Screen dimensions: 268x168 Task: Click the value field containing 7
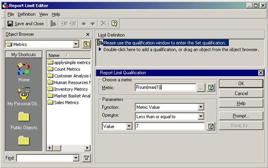(x=169, y=126)
